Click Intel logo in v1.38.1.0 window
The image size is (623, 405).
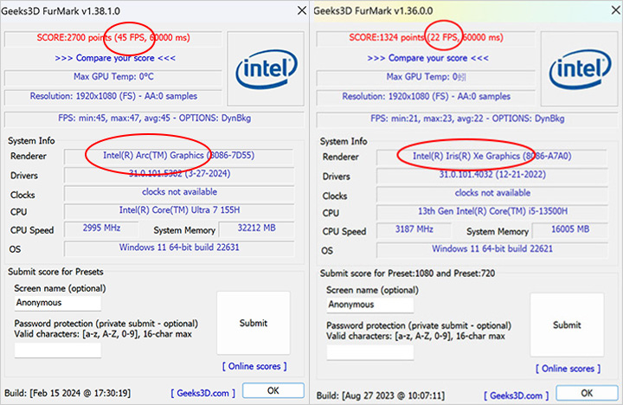click(266, 68)
